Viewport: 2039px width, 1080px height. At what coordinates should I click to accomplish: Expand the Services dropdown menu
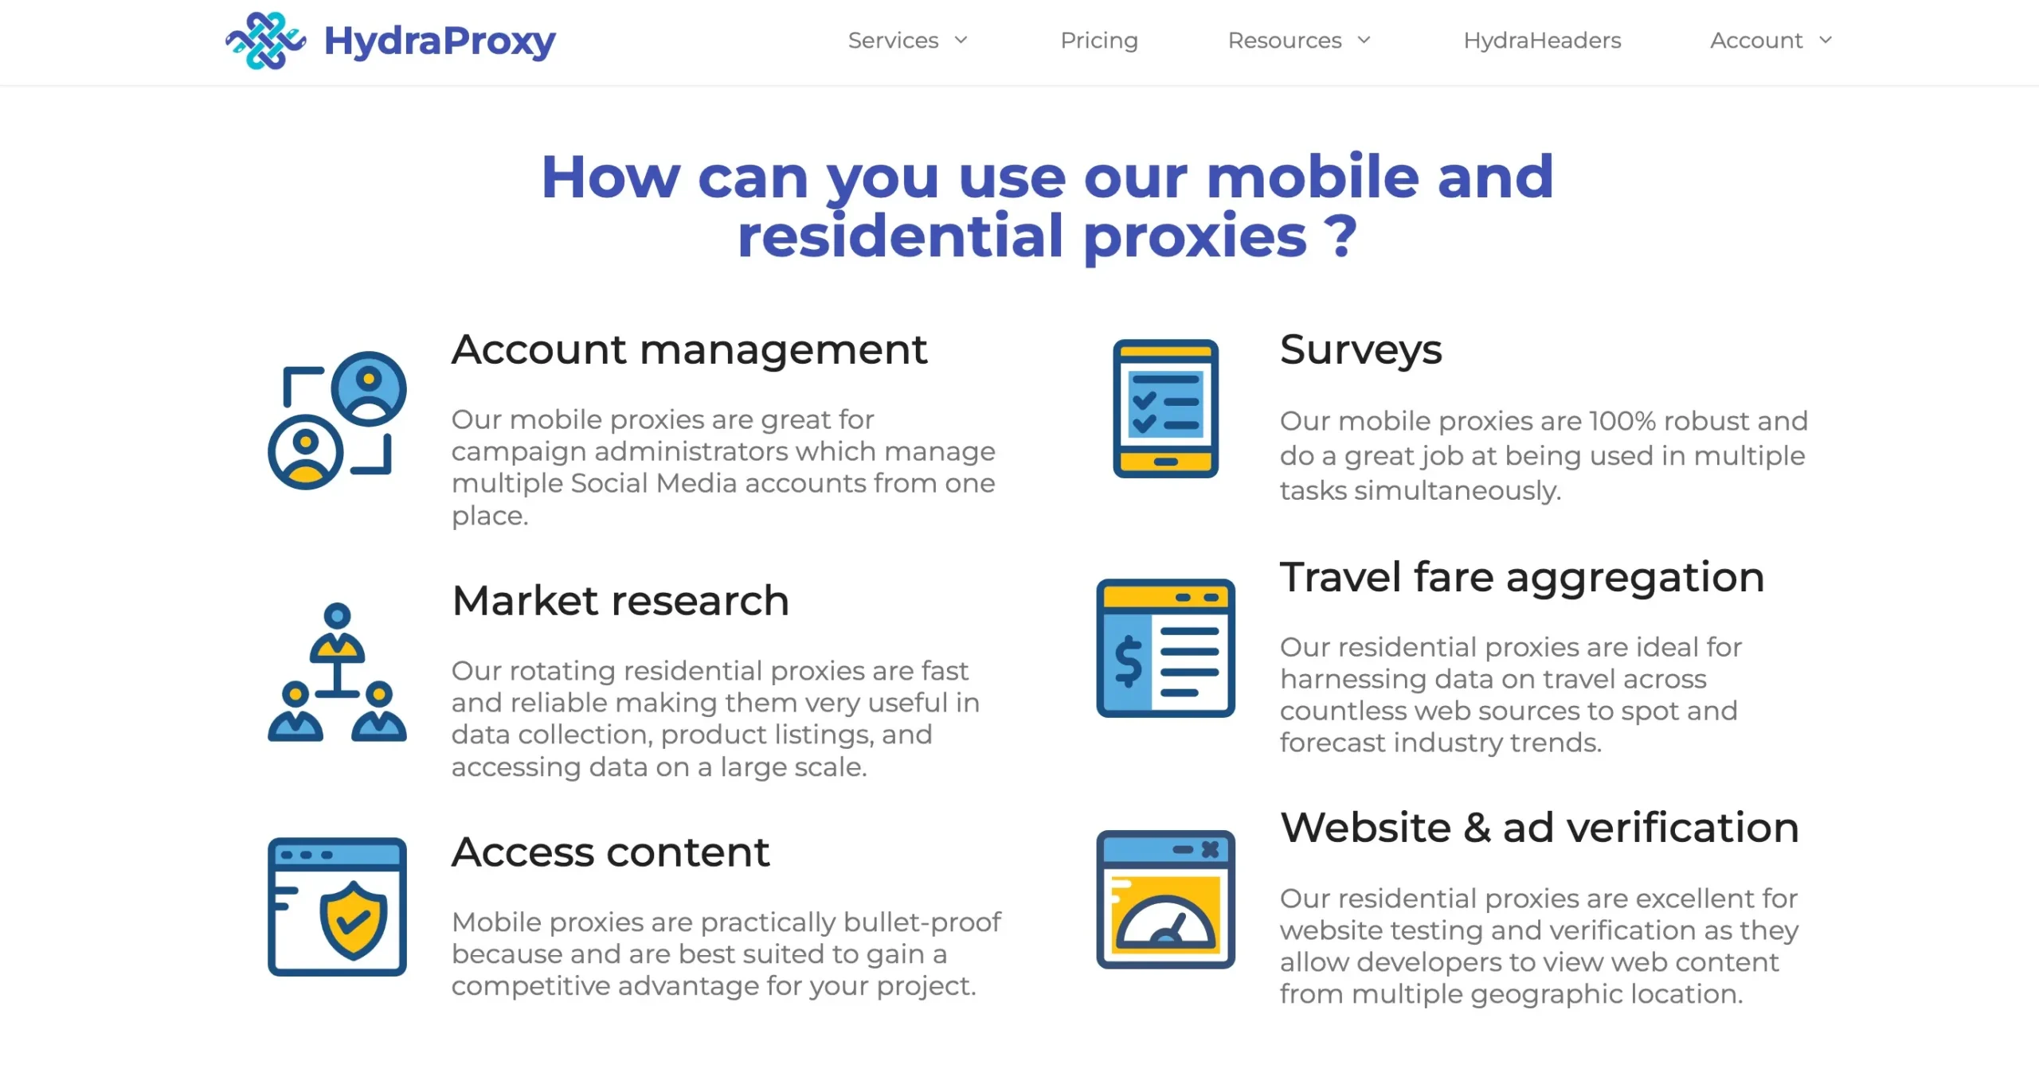click(907, 41)
